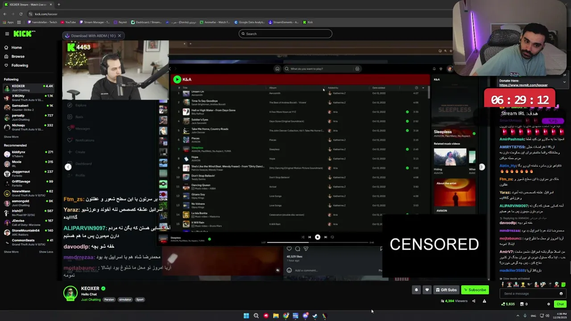This screenshot has width=571, height=321.
Task: Click the report warning triangle icon
Action: point(484,301)
